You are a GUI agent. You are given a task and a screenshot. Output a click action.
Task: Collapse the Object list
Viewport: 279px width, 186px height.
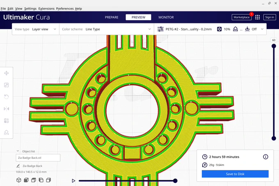[18, 151]
